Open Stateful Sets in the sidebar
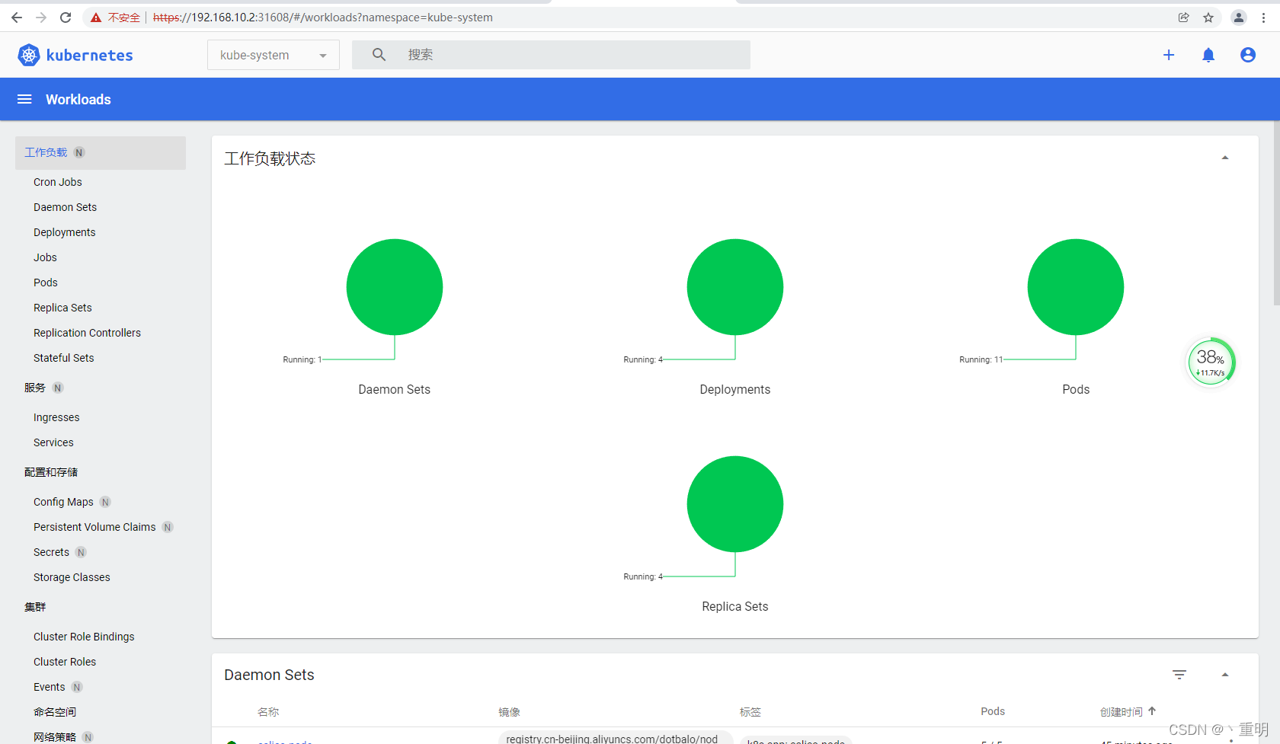Viewport: 1280px width, 744px height. (64, 358)
